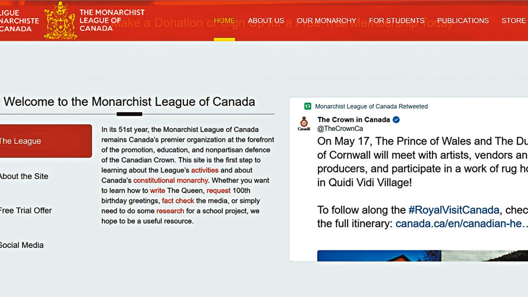The width and height of the screenshot is (528, 297).
Task: Follow the 'activities' link
Action: pyautogui.click(x=205, y=170)
